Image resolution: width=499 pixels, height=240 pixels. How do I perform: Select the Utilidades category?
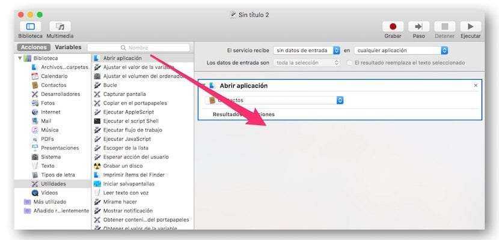coord(53,184)
